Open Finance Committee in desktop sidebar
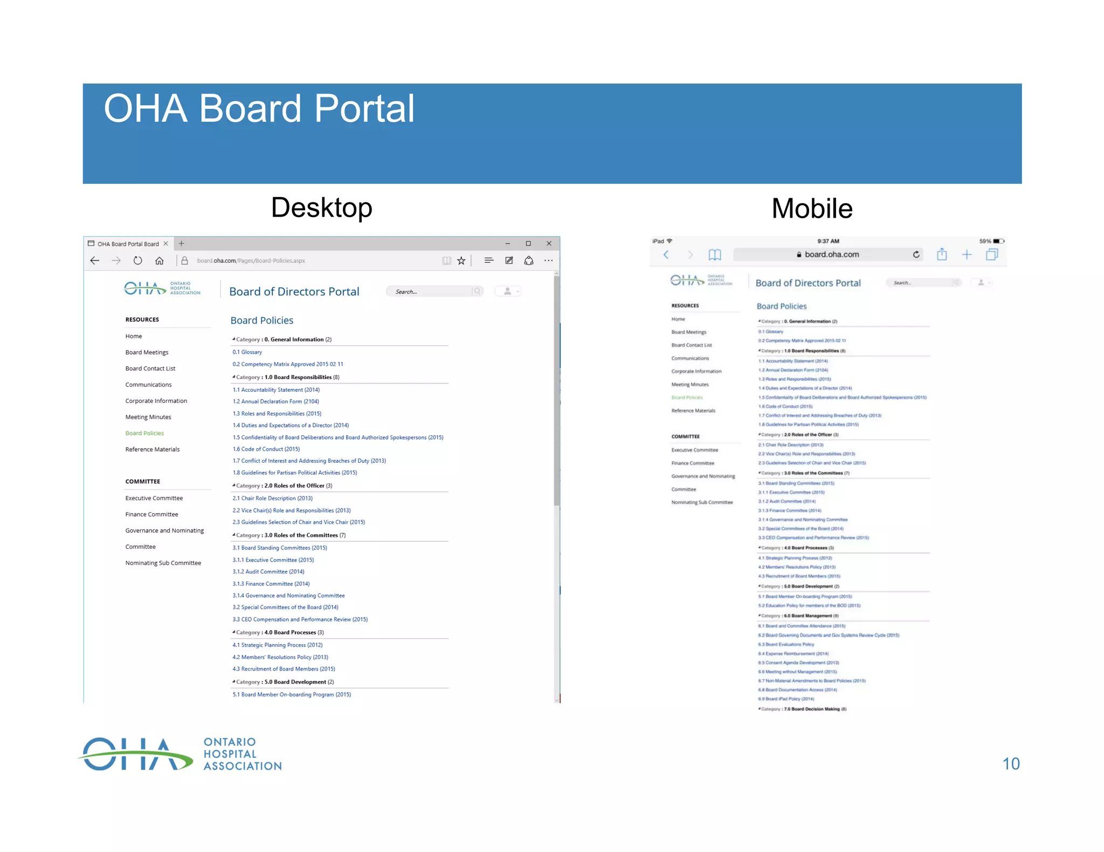The image size is (1104, 852). point(151,514)
